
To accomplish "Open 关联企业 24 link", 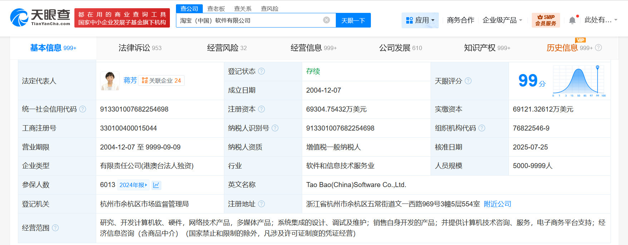I will (x=161, y=80).
